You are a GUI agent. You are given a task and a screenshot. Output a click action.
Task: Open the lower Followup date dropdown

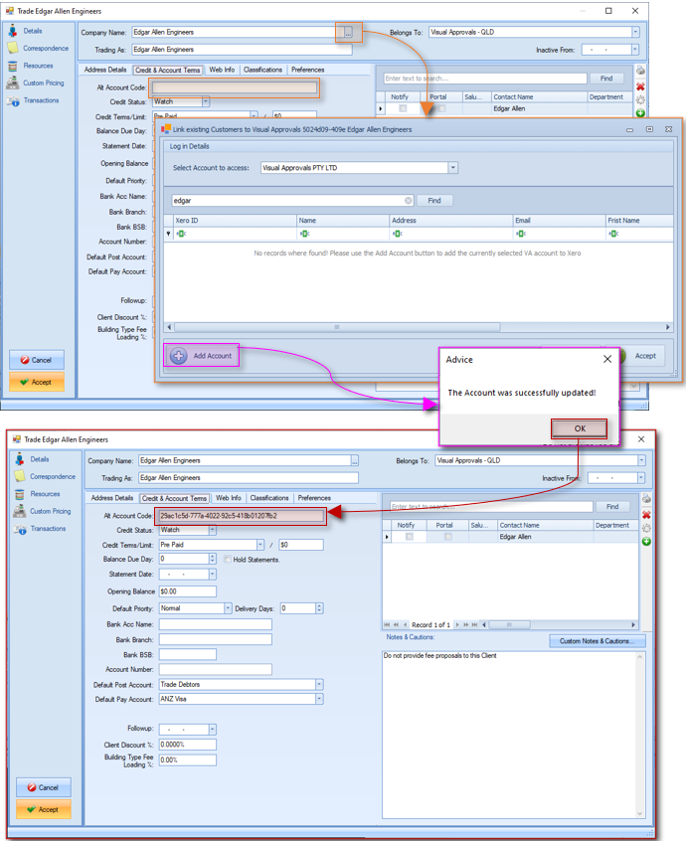coord(213,730)
